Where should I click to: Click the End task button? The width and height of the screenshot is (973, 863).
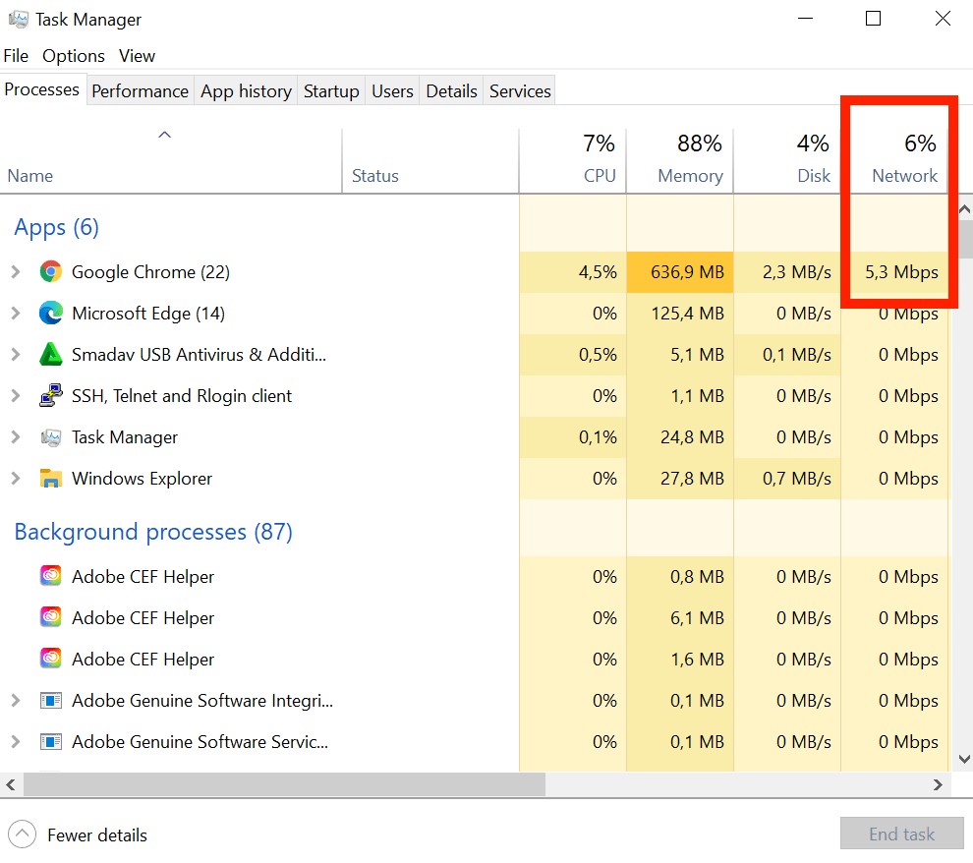tap(901, 834)
